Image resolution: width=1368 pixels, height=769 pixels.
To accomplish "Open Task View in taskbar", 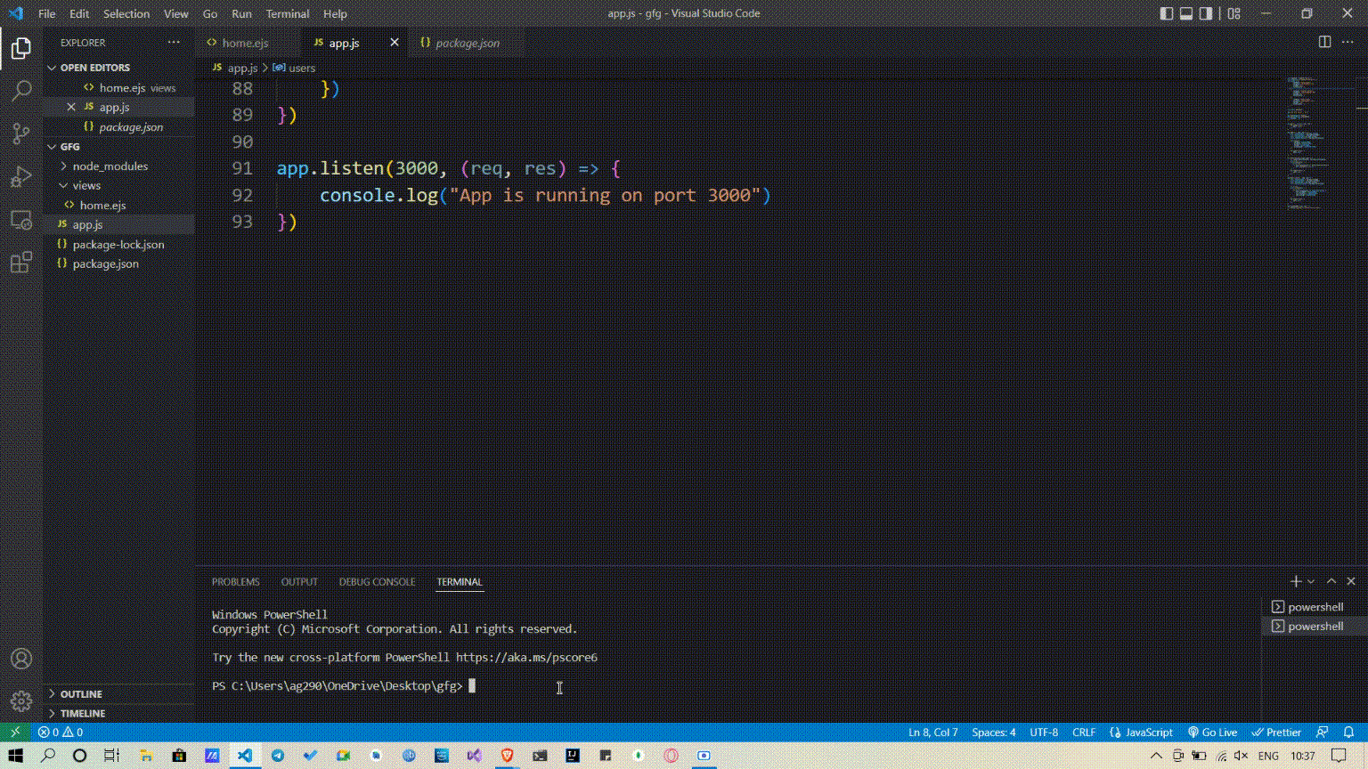I will click(112, 755).
